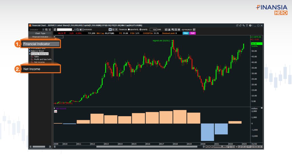Image resolution: width=292 pixels, height=164 pixels.
Task: Switch to yearly Y period button
Action: [x=116, y=30]
